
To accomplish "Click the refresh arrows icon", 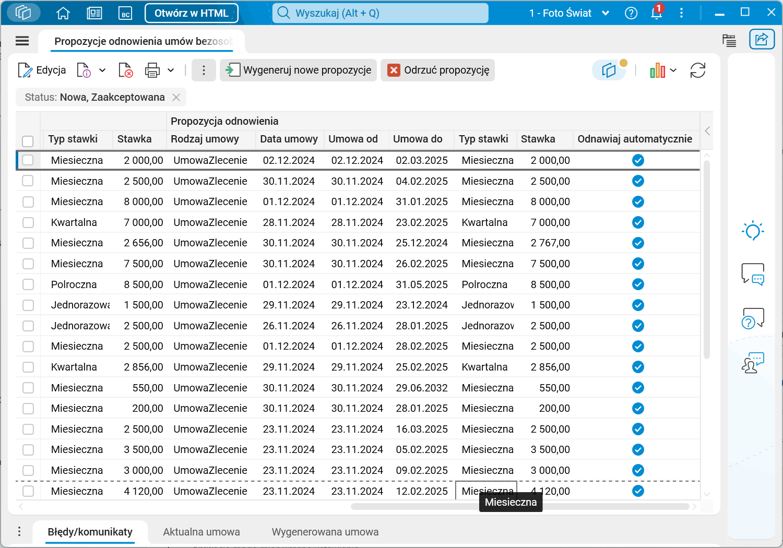I will 697,70.
